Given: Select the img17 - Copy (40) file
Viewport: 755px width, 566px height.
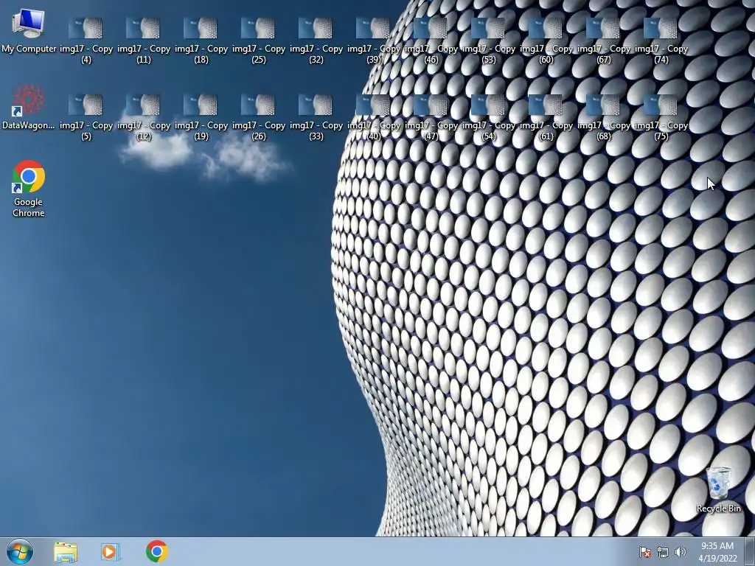Looking at the screenshot, I should pos(374,117).
